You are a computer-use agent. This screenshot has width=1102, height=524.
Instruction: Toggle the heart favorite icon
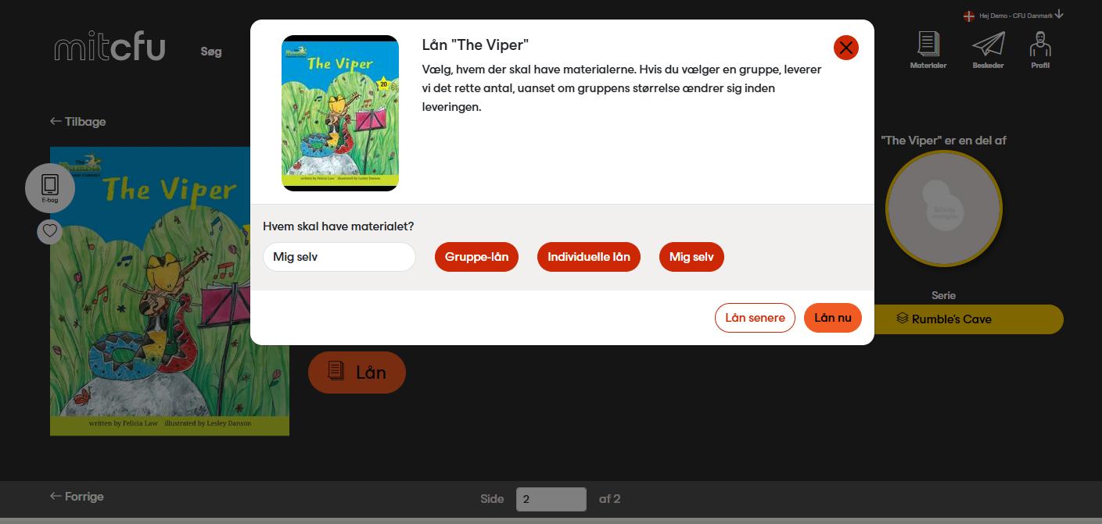click(x=50, y=231)
